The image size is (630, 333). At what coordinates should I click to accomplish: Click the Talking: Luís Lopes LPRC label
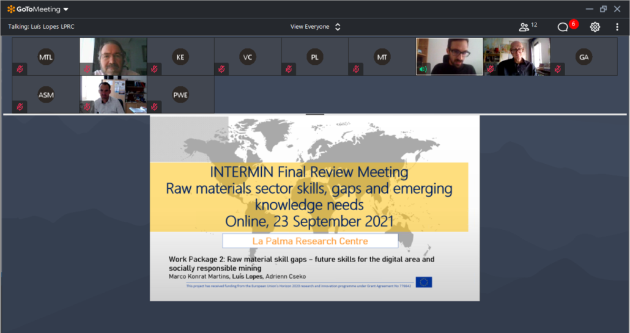point(41,27)
